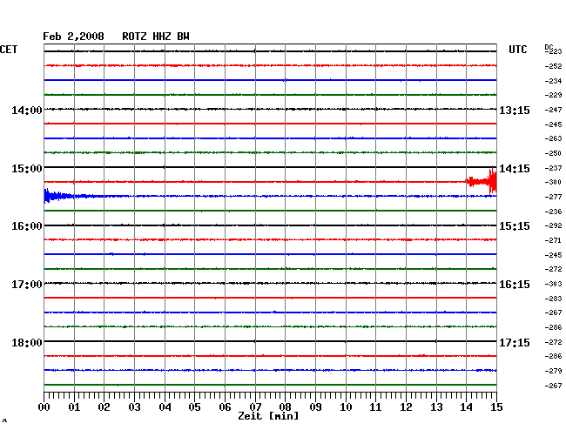Click the '12' minute axis label
The image size is (566, 430).
pos(406,407)
